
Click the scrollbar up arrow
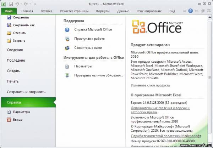click(x=209, y=17)
